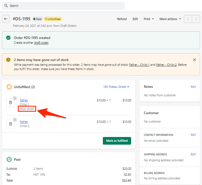
Task: Edit the Notes
Action: [193, 87]
